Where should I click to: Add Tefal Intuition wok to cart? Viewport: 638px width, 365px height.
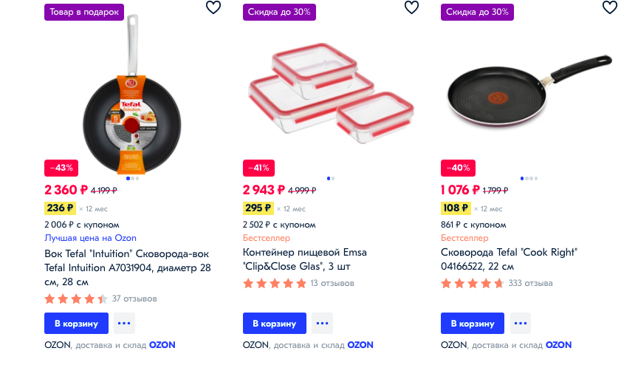tap(76, 324)
